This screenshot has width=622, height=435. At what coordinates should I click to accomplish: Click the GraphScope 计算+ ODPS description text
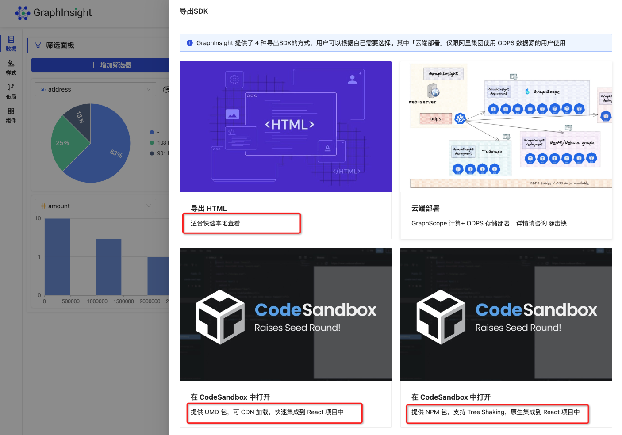click(489, 223)
